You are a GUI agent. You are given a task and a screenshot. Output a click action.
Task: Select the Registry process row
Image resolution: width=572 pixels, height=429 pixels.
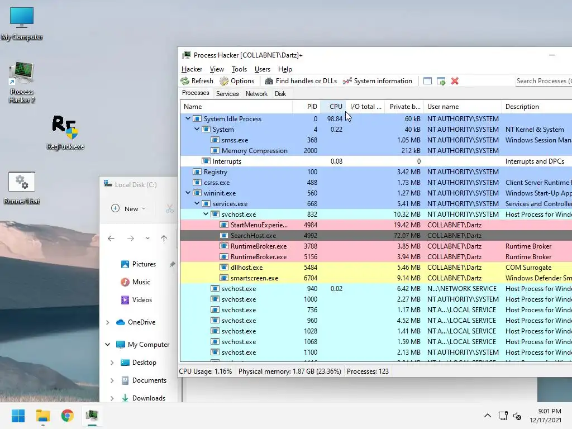click(376, 172)
